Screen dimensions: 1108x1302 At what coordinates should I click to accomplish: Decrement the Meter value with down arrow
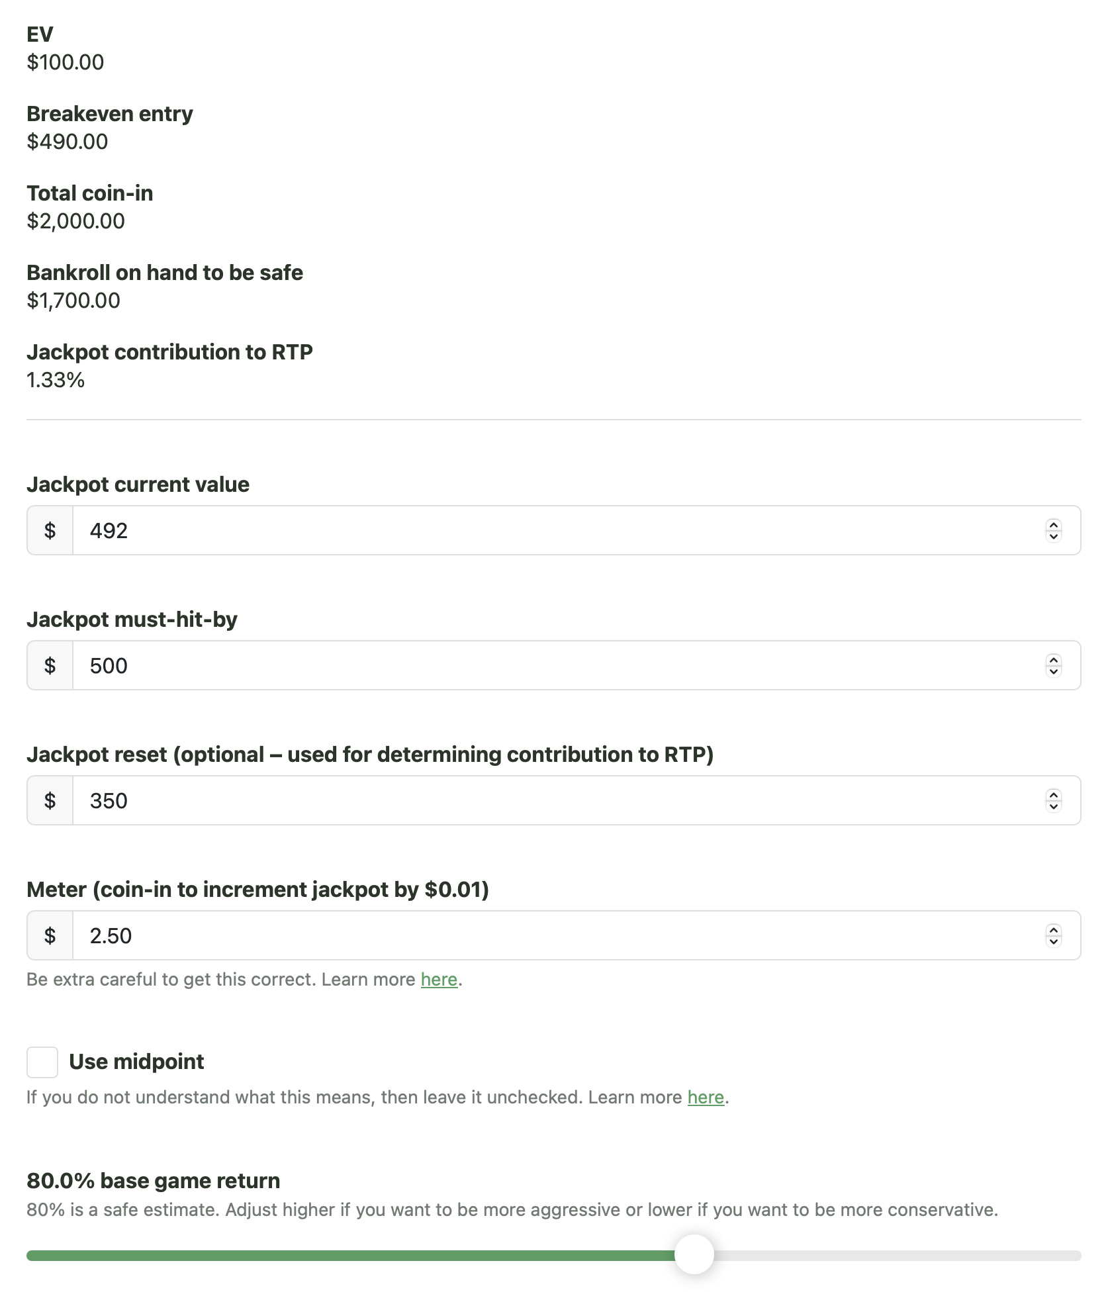click(1054, 941)
